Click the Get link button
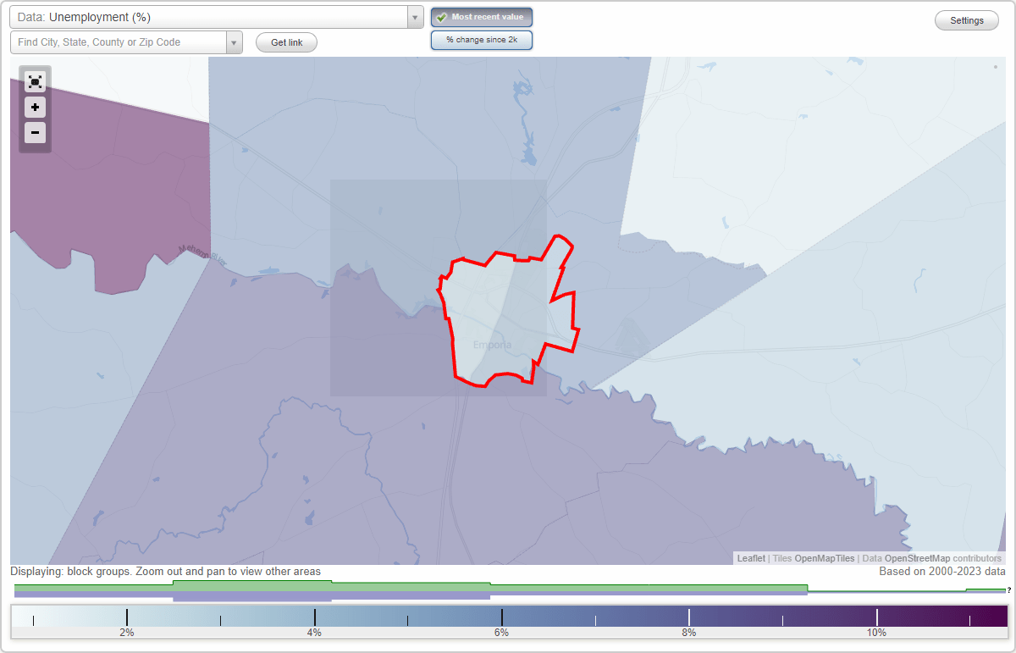The width and height of the screenshot is (1016, 653). click(285, 42)
